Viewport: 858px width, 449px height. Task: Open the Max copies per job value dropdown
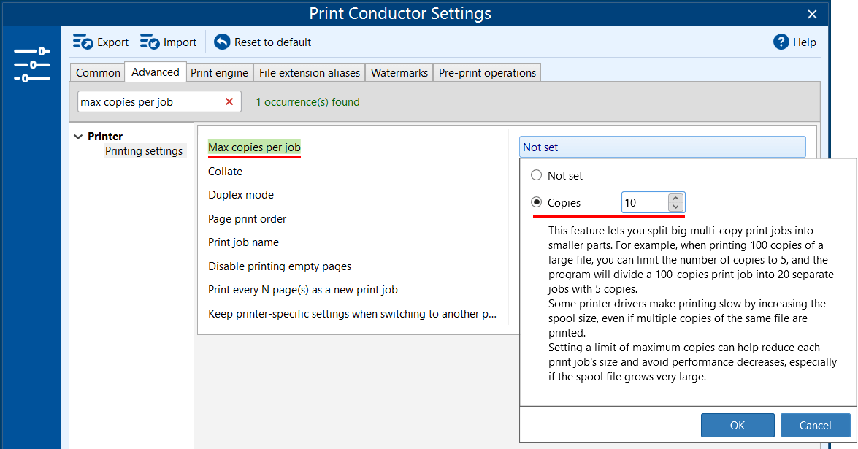(662, 147)
